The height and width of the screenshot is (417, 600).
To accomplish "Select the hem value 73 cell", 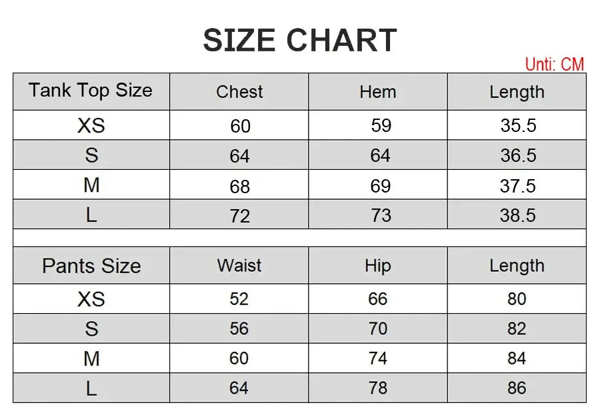I will click(381, 215).
